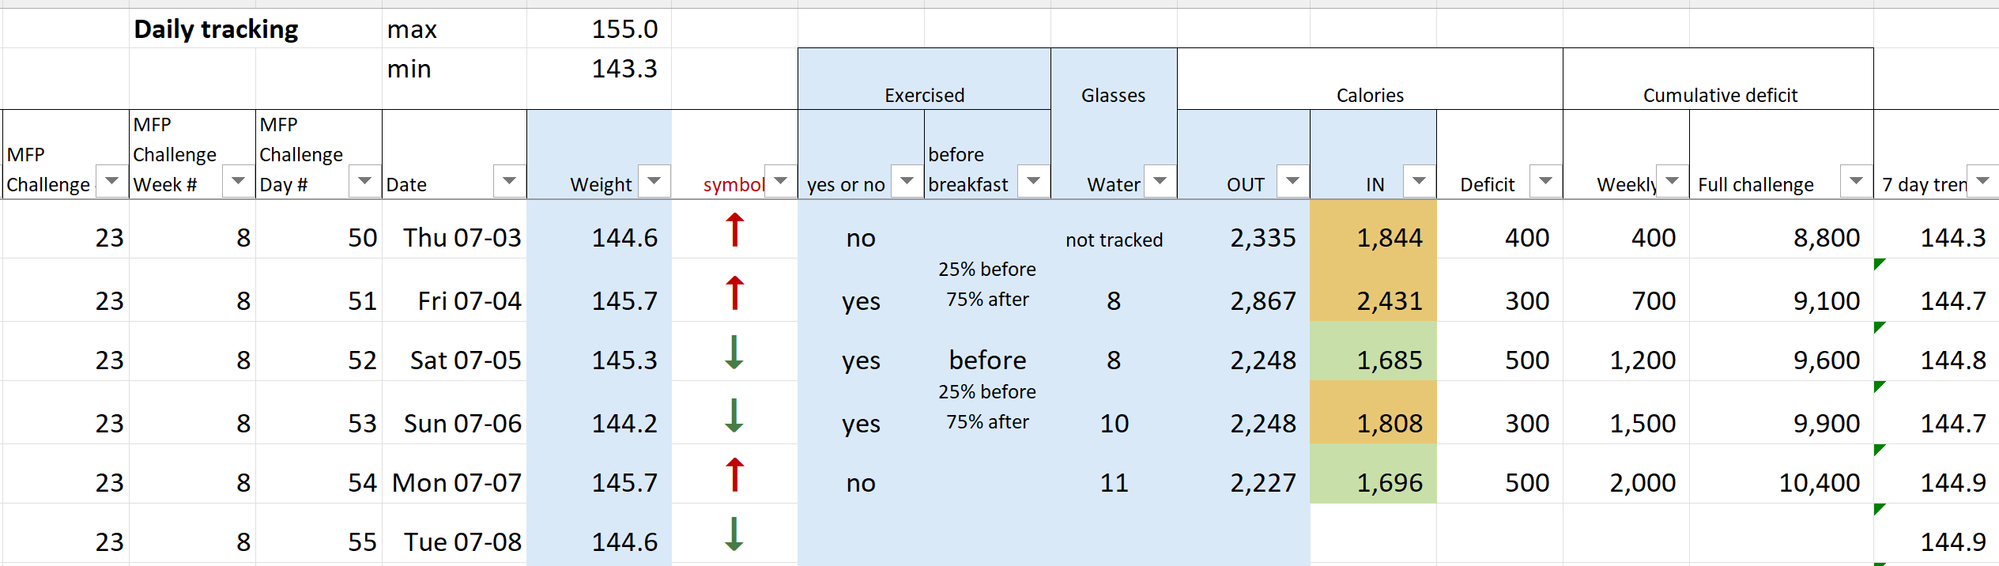Click the green down arrow for Sat 07-05

(x=734, y=353)
